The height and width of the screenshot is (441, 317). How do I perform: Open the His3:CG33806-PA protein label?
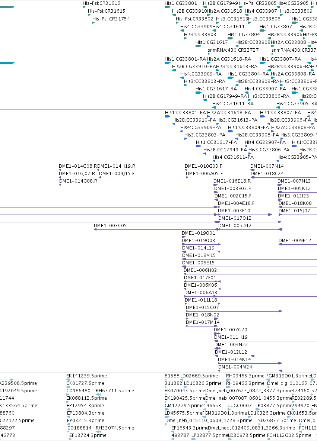click(x=269, y=150)
